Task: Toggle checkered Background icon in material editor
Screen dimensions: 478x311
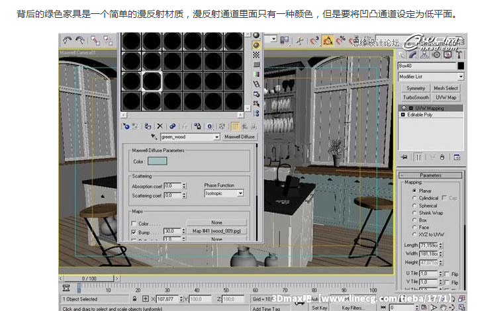Action: coord(256,56)
